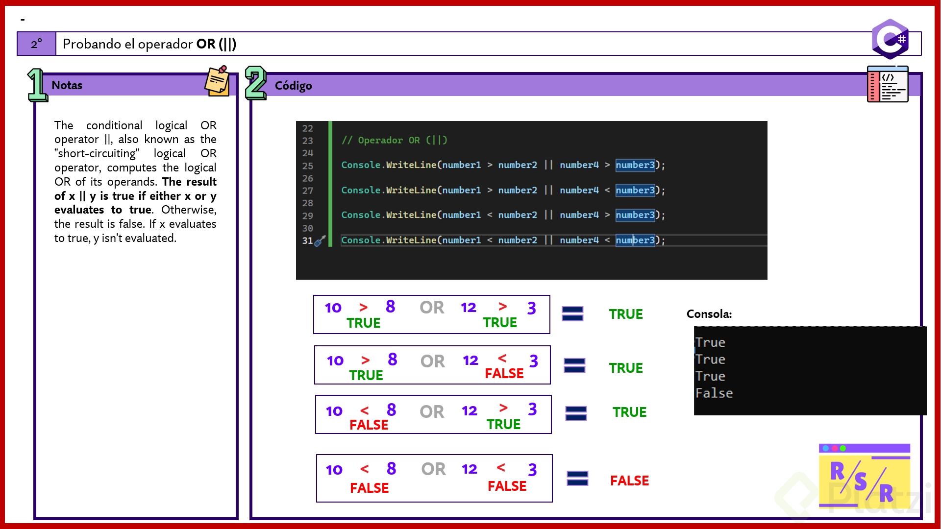Click the 2° slide number box

tap(37, 44)
